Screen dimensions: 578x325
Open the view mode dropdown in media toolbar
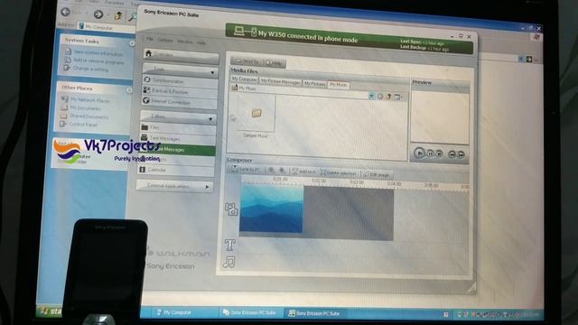pyautogui.click(x=398, y=97)
